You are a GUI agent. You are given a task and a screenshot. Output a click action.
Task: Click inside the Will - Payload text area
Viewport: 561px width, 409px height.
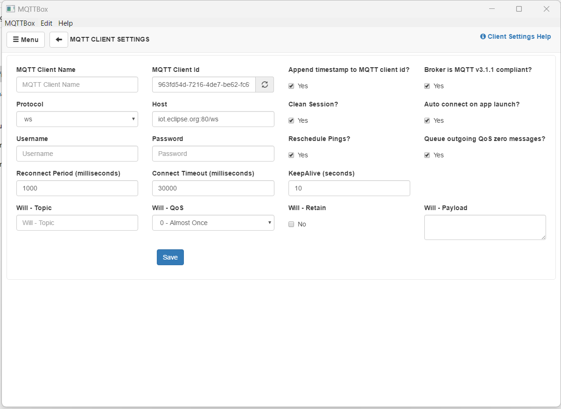tap(485, 227)
